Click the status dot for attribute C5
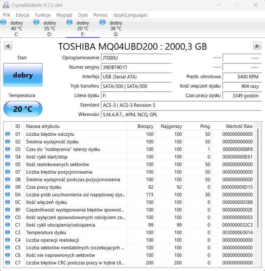 tap(8, 247)
